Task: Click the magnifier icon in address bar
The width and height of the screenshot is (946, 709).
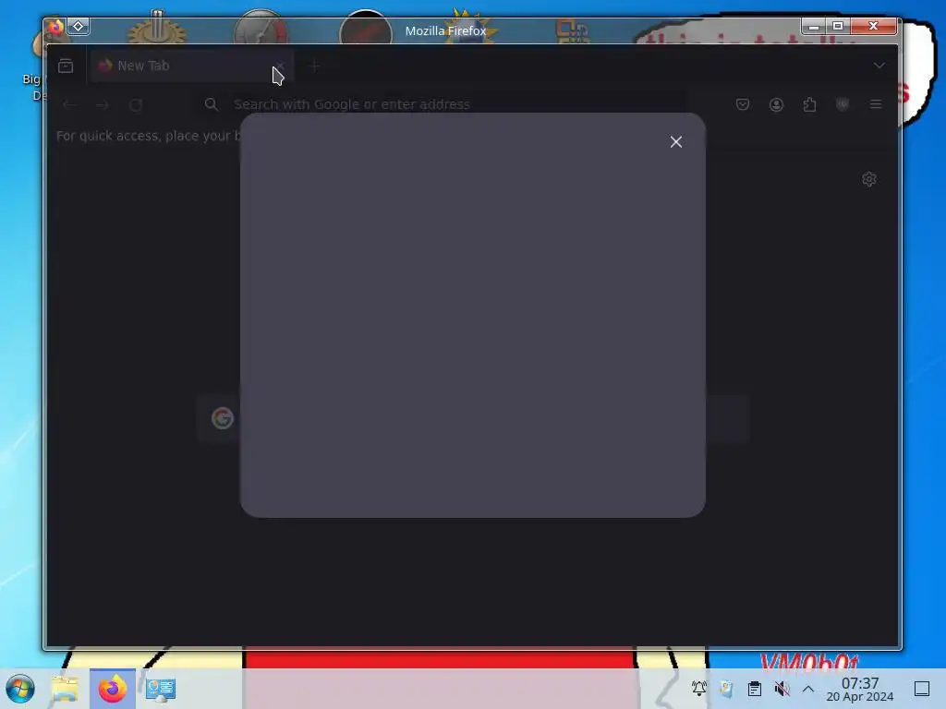Action: [212, 104]
